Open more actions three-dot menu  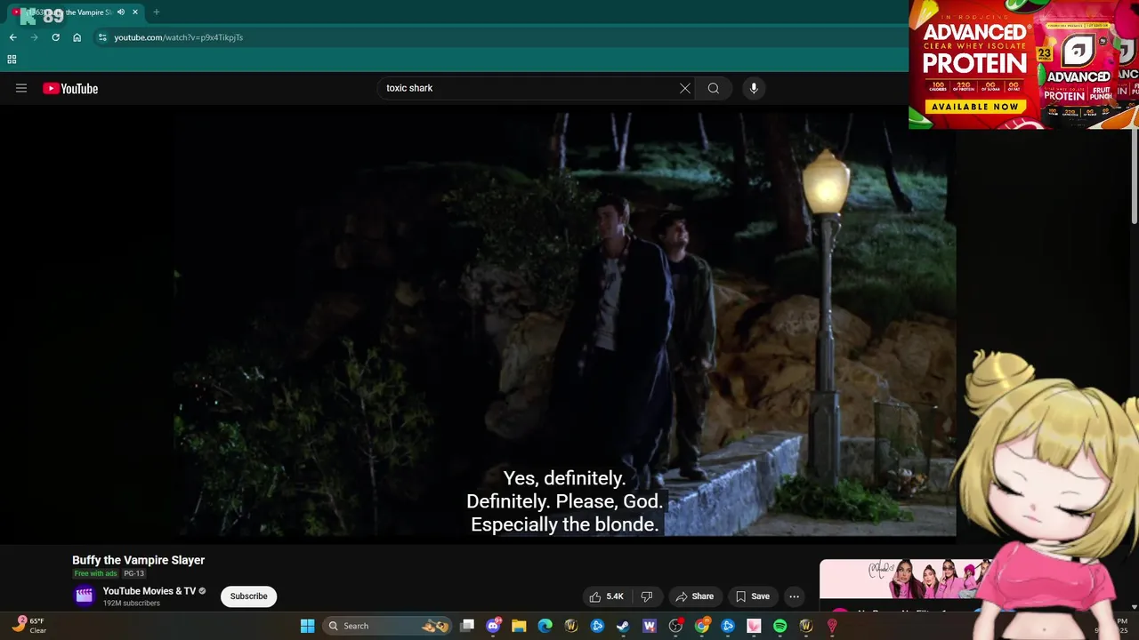click(795, 596)
